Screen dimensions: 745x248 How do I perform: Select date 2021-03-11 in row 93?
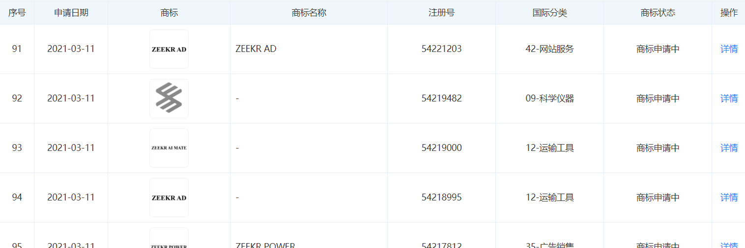(x=71, y=148)
